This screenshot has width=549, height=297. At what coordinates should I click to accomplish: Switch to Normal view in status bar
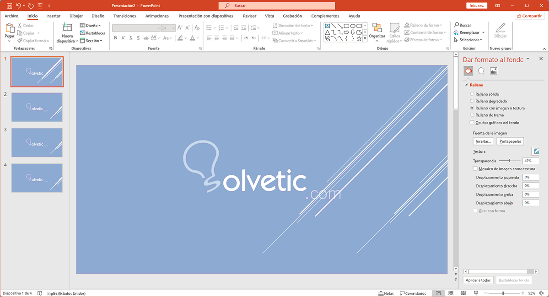pyautogui.click(x=438, y=293)
